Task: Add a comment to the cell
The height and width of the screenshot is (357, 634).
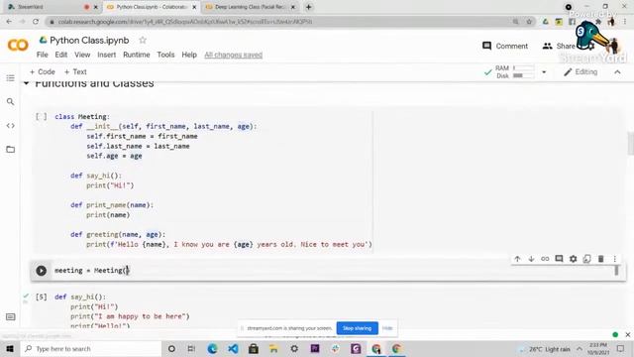Action: 559,259
